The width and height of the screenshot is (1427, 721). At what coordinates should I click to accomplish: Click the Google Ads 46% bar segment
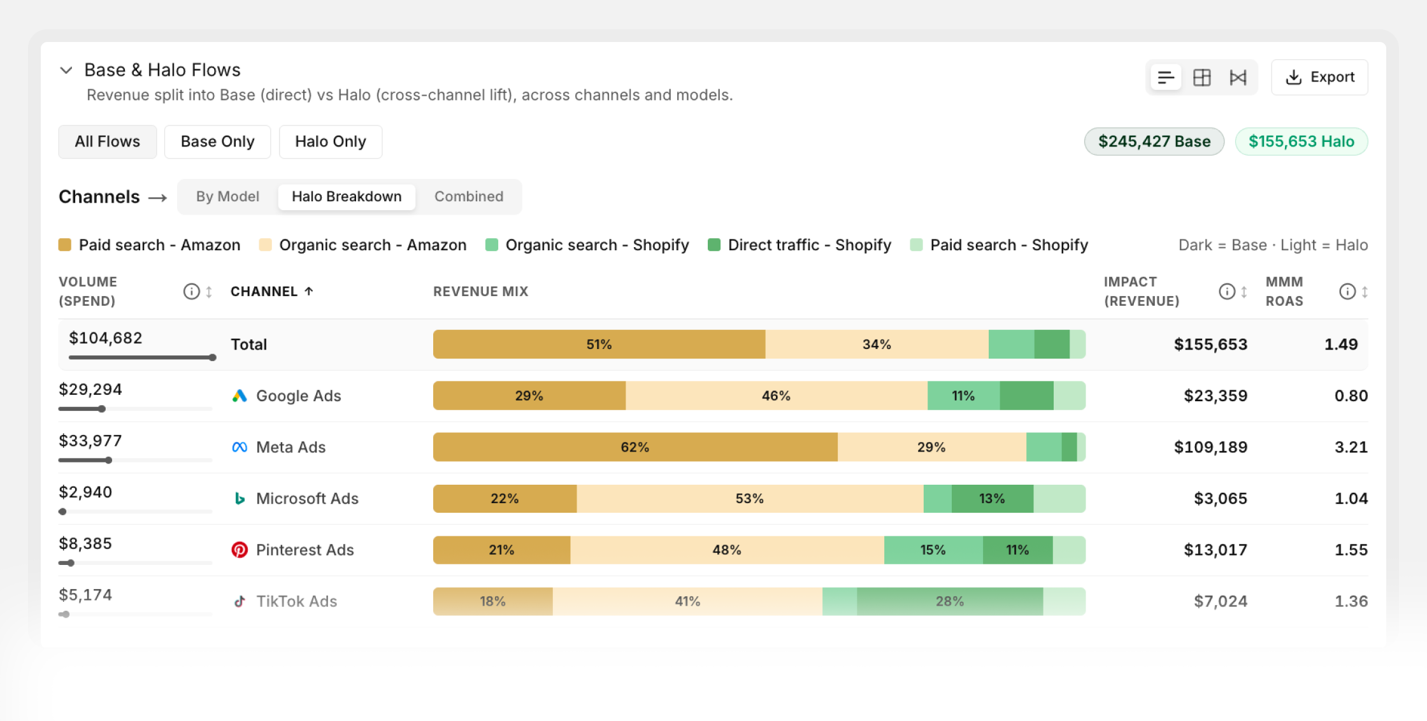coord(777,396)
